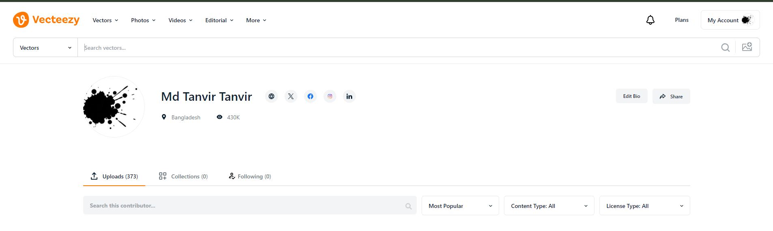Screen dimensions: 773x231
Task: Click the Following person icon
Action: pos(232,176)
